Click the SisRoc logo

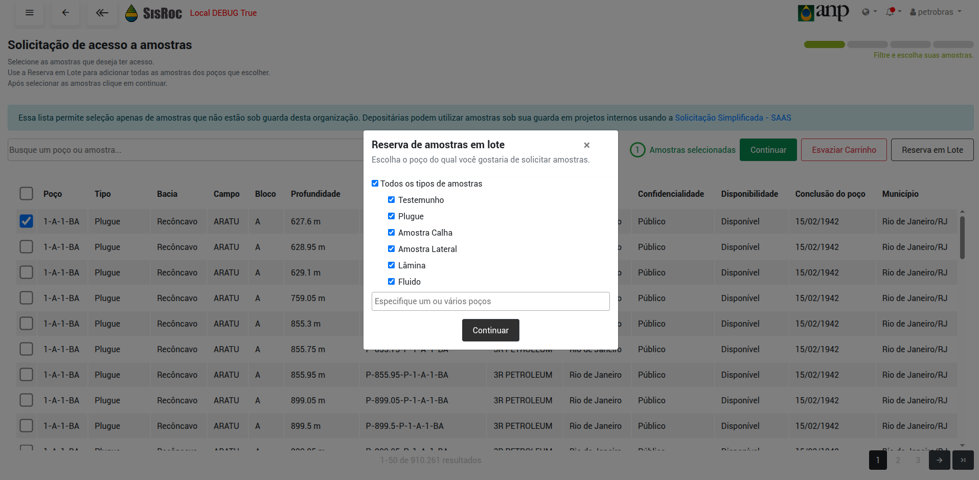[154, 13]
